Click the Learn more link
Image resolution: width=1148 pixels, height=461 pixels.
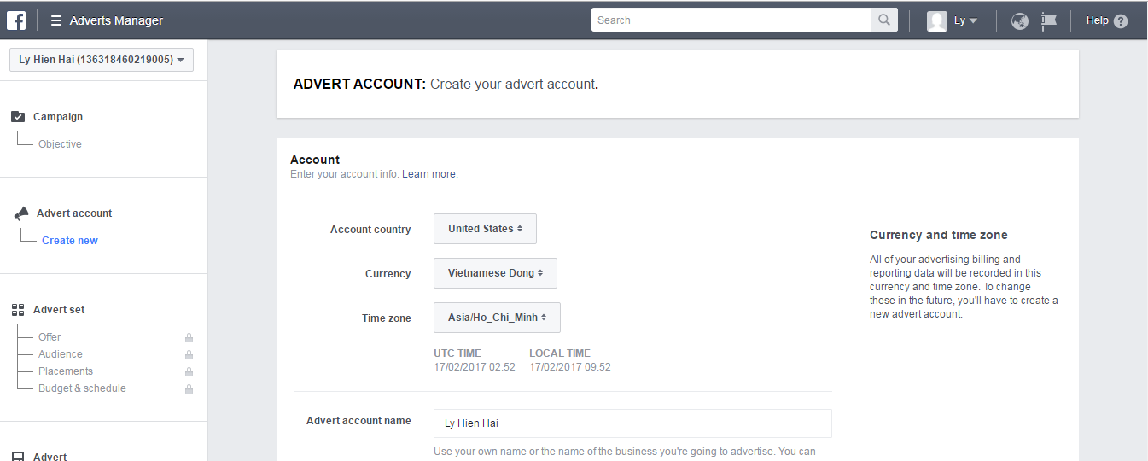click(x=429, y=174)
